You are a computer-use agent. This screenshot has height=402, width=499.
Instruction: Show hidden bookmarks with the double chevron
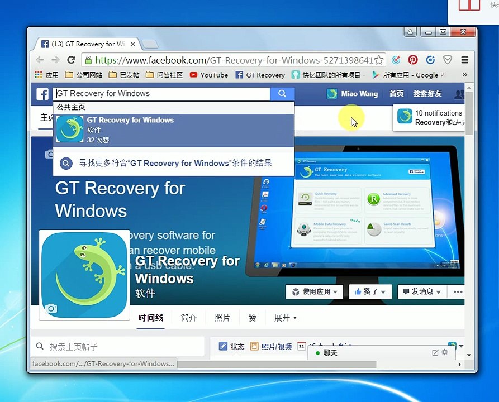pyautogui.click(x=464, y=75)
